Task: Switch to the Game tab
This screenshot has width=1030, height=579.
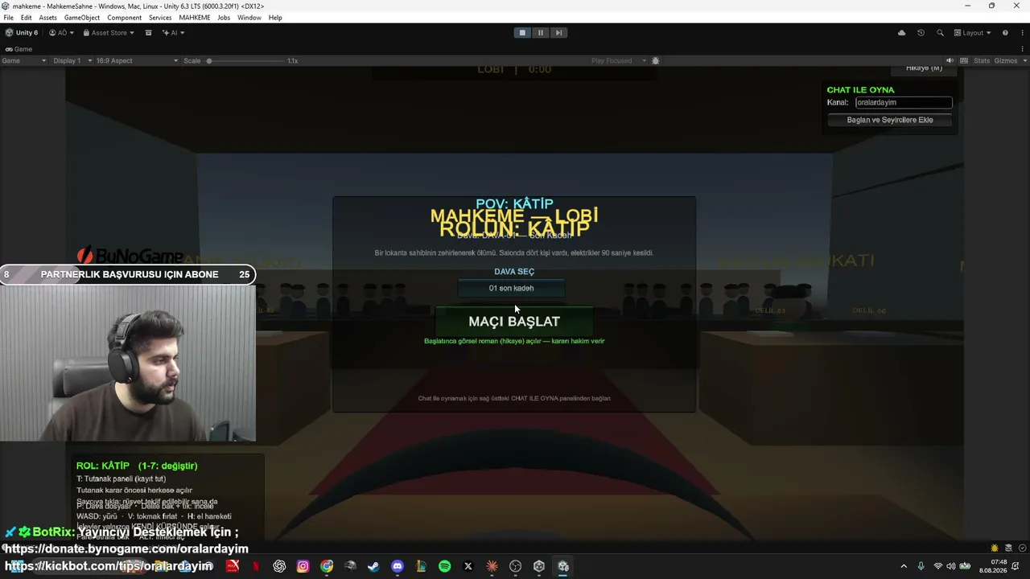Action: point(19,49)
